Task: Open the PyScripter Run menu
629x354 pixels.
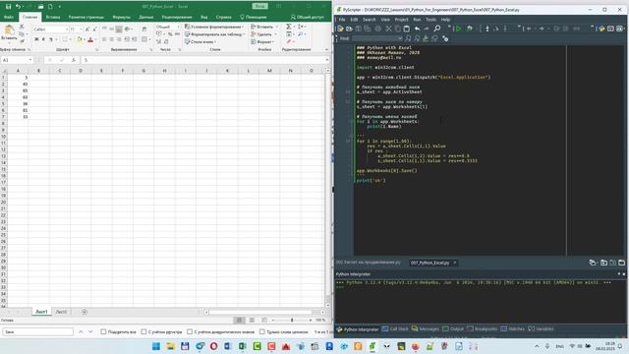Action: (417, 20)
